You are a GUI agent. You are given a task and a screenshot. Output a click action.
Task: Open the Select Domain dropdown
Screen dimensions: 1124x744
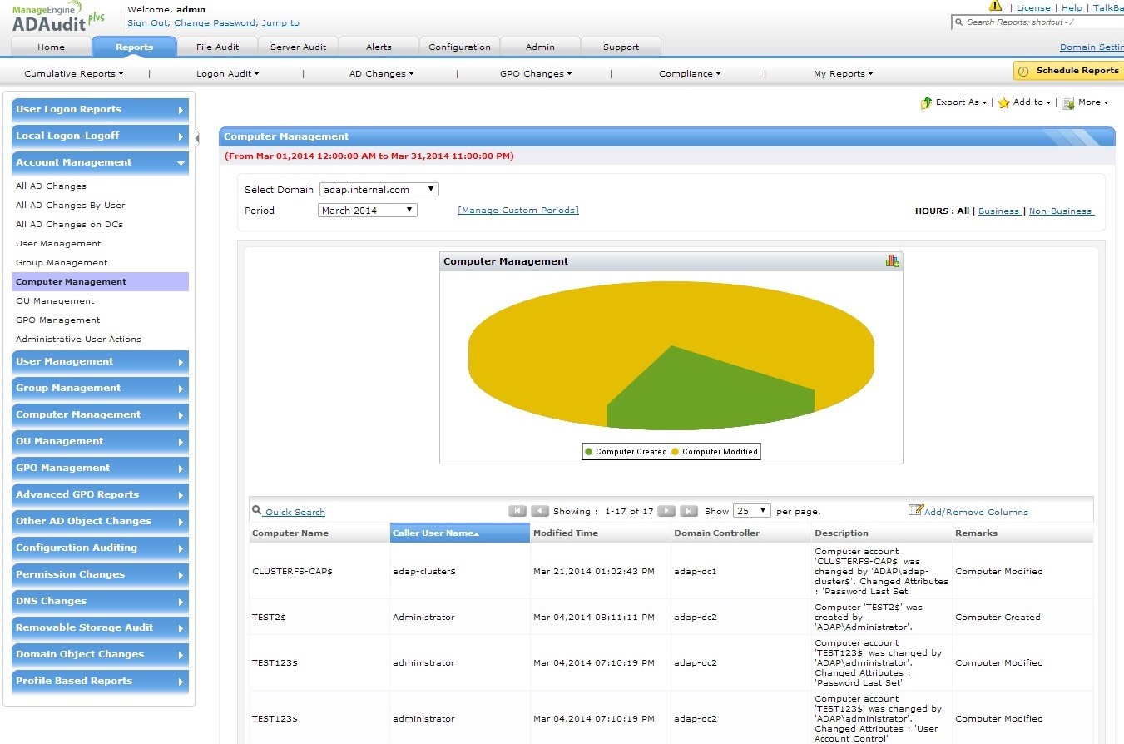[379, 190]
